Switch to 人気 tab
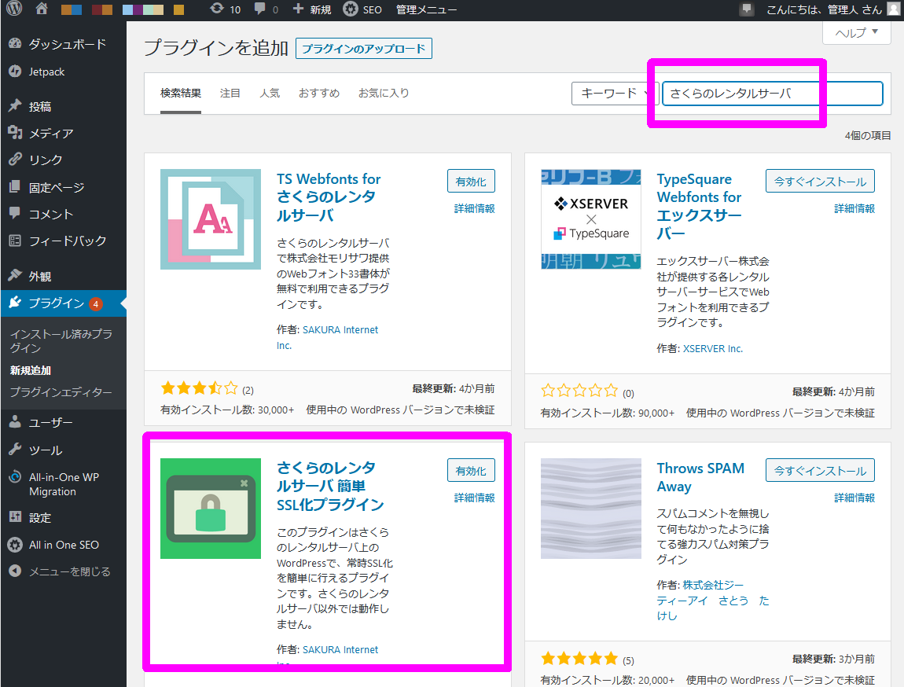 click(270, 94)
